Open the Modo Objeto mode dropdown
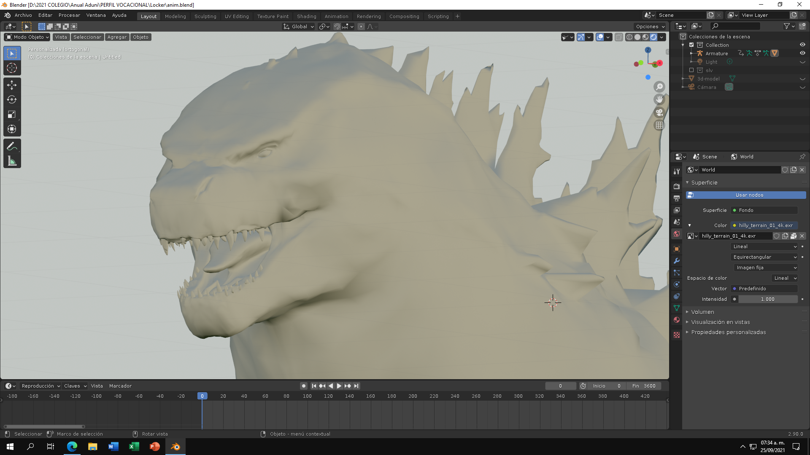 [x=27, y=37]
